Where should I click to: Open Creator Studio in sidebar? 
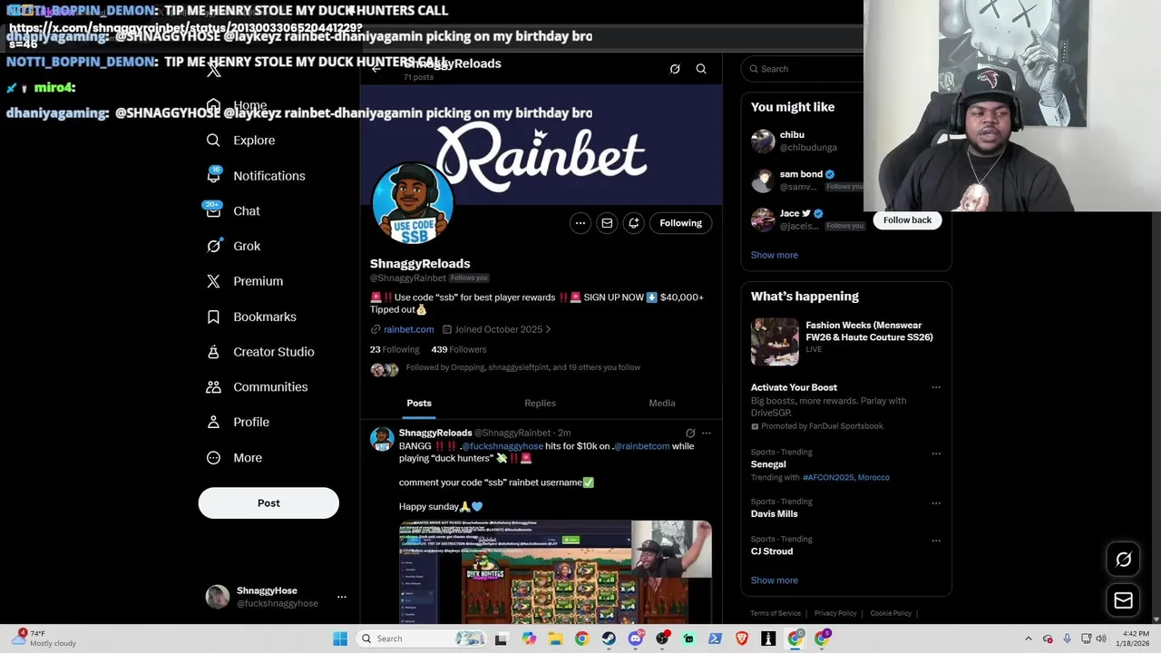pyautogui.click(x=260, y=352)
